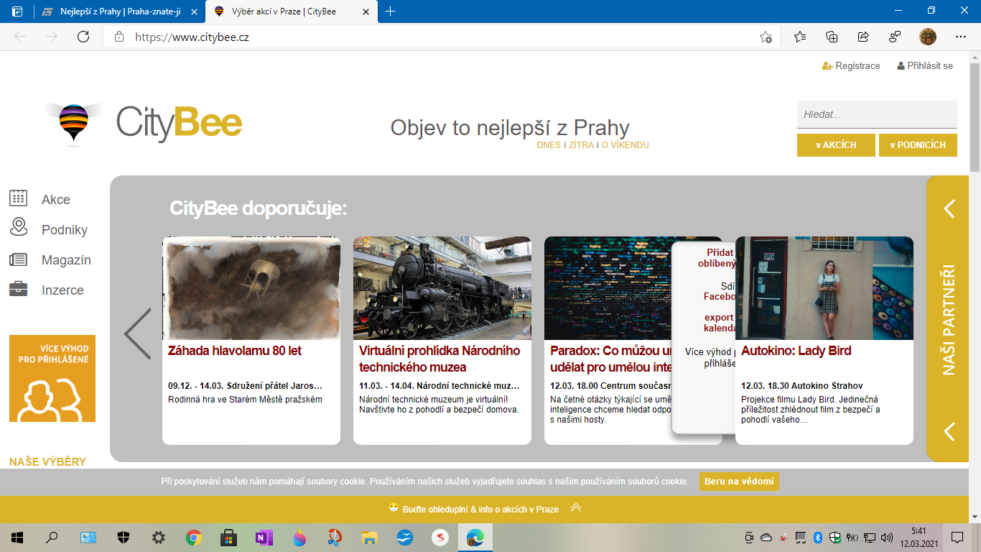981x552 pixels.
Task: Add page to favorites star icon
Action: pyautogui.click(x=766, y=37)
